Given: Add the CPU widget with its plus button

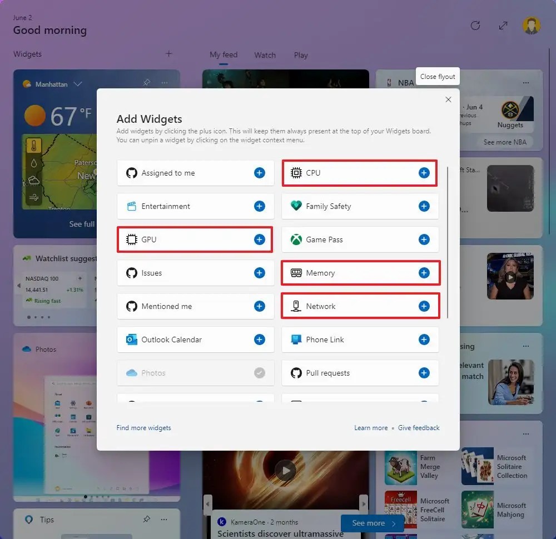Looking at the screenshot, I should click(424, 173).
